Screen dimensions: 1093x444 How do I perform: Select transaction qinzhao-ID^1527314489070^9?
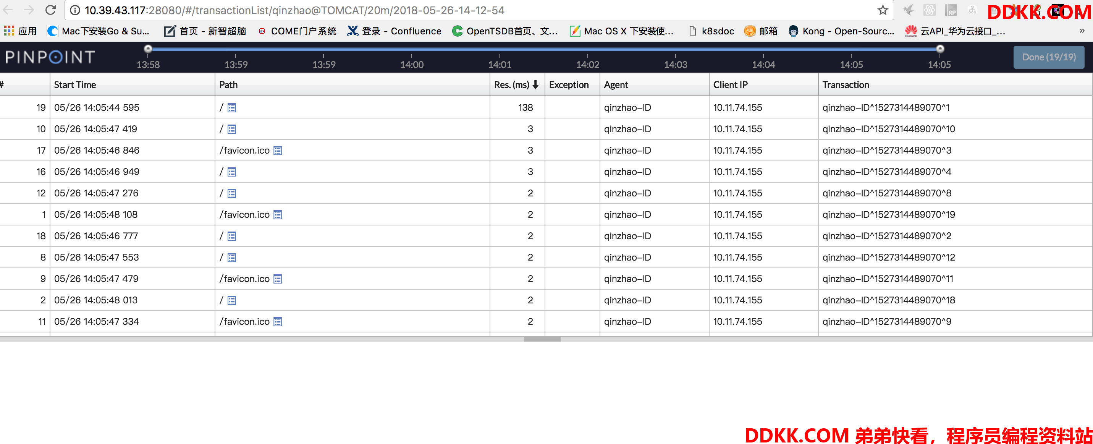pyautogui.click(x=887, y=322)
